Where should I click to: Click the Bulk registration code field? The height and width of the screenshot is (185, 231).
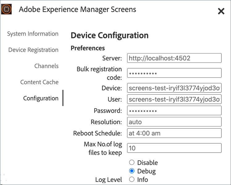174,73
